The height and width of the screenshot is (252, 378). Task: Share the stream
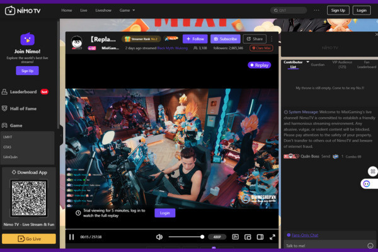tap(255, 39)
